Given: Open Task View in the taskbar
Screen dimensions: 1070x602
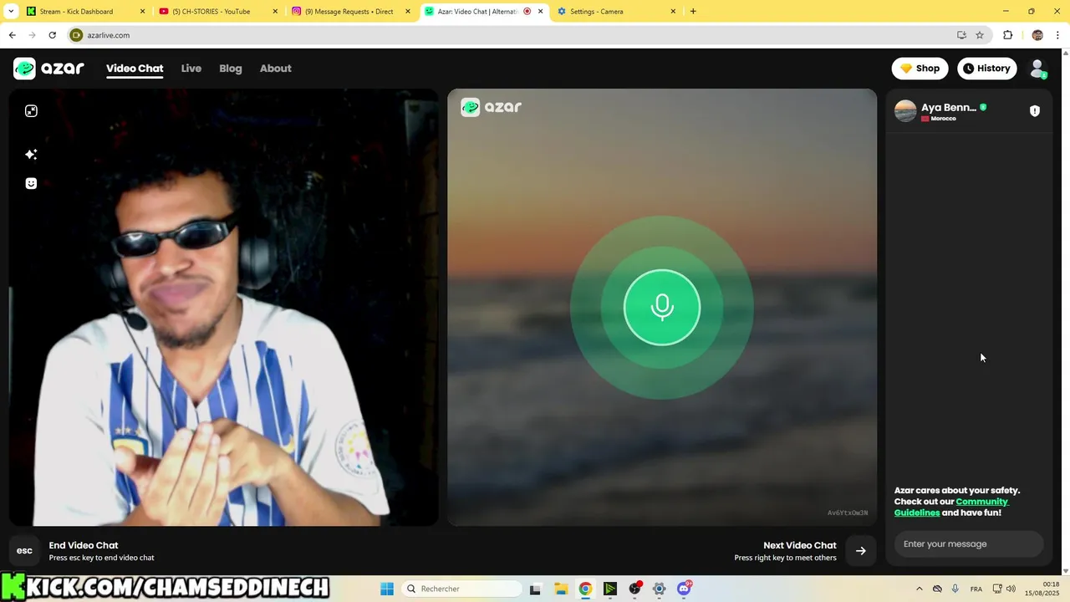Looking at the screenshot, I should (535, 589).
